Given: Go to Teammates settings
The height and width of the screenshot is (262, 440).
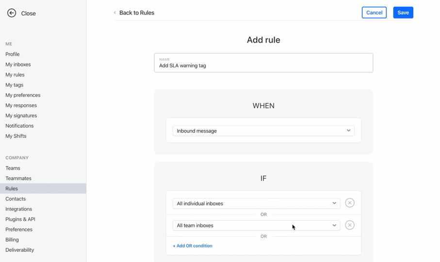Looking at the screenshot, I should [x=18, y=179].
